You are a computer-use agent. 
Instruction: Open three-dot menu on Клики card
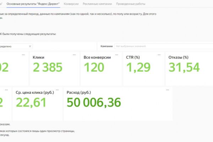(74, 55)
